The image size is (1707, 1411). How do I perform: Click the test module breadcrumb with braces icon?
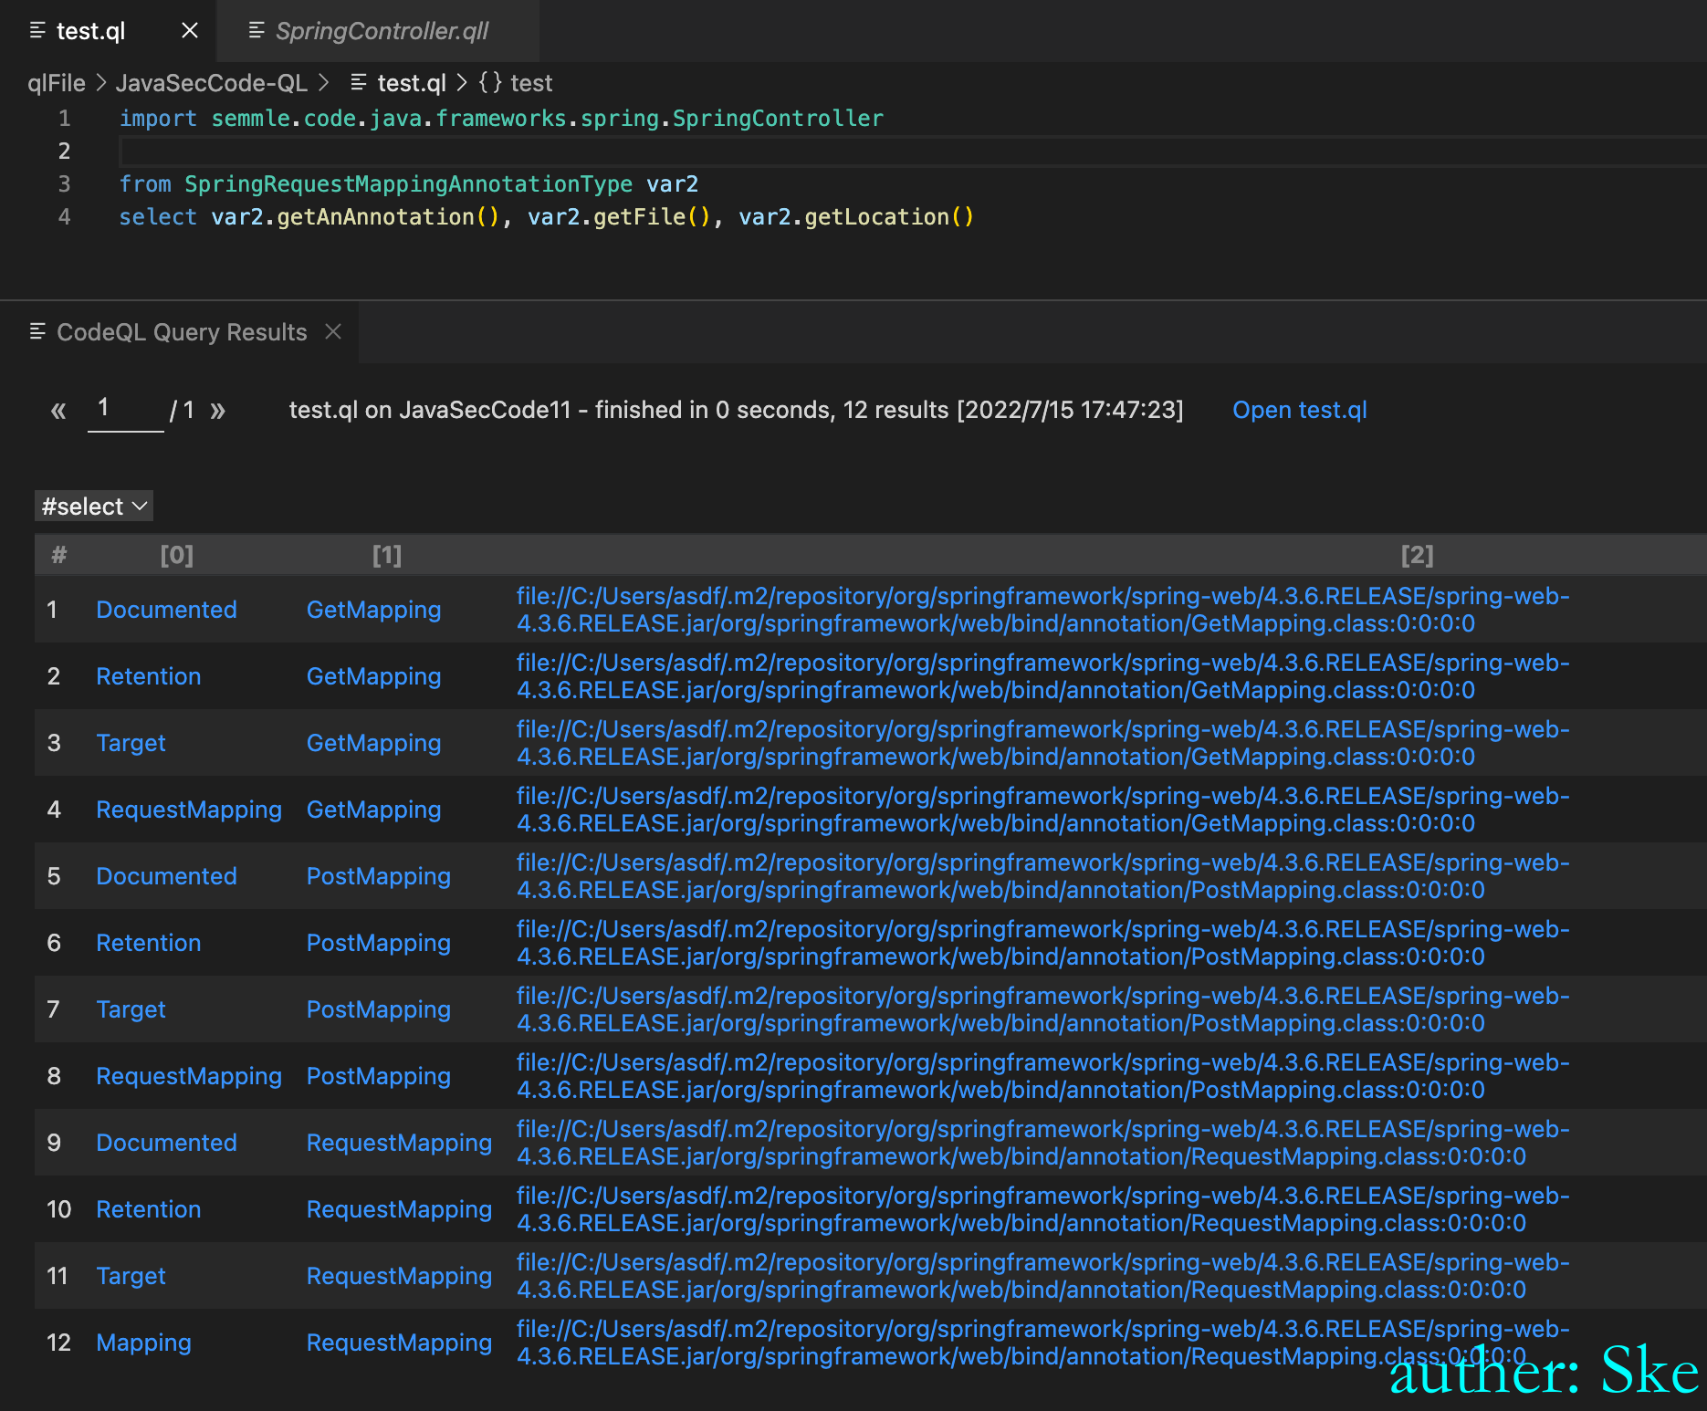[516, 83]
